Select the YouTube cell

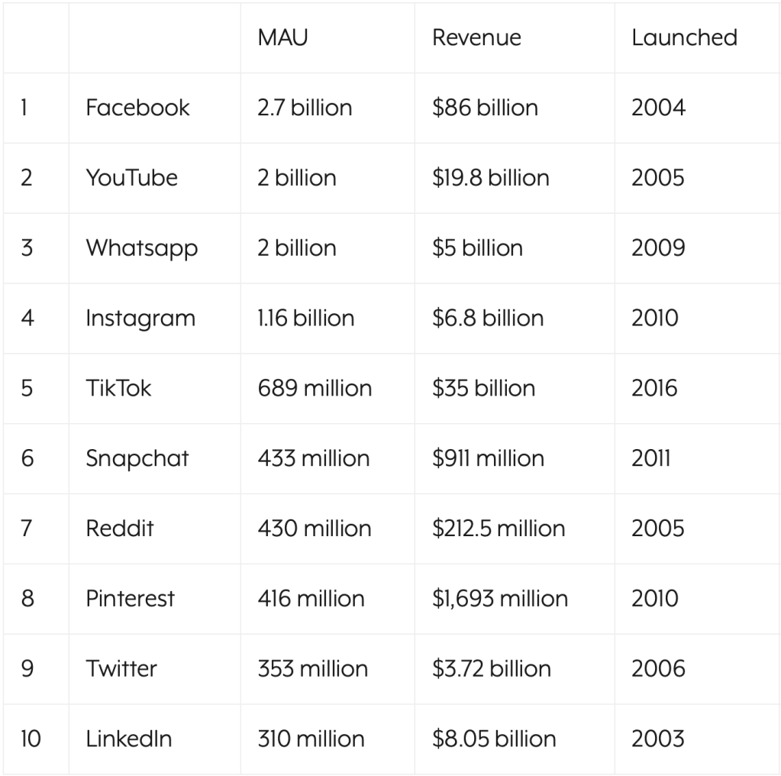click(131, 178)
